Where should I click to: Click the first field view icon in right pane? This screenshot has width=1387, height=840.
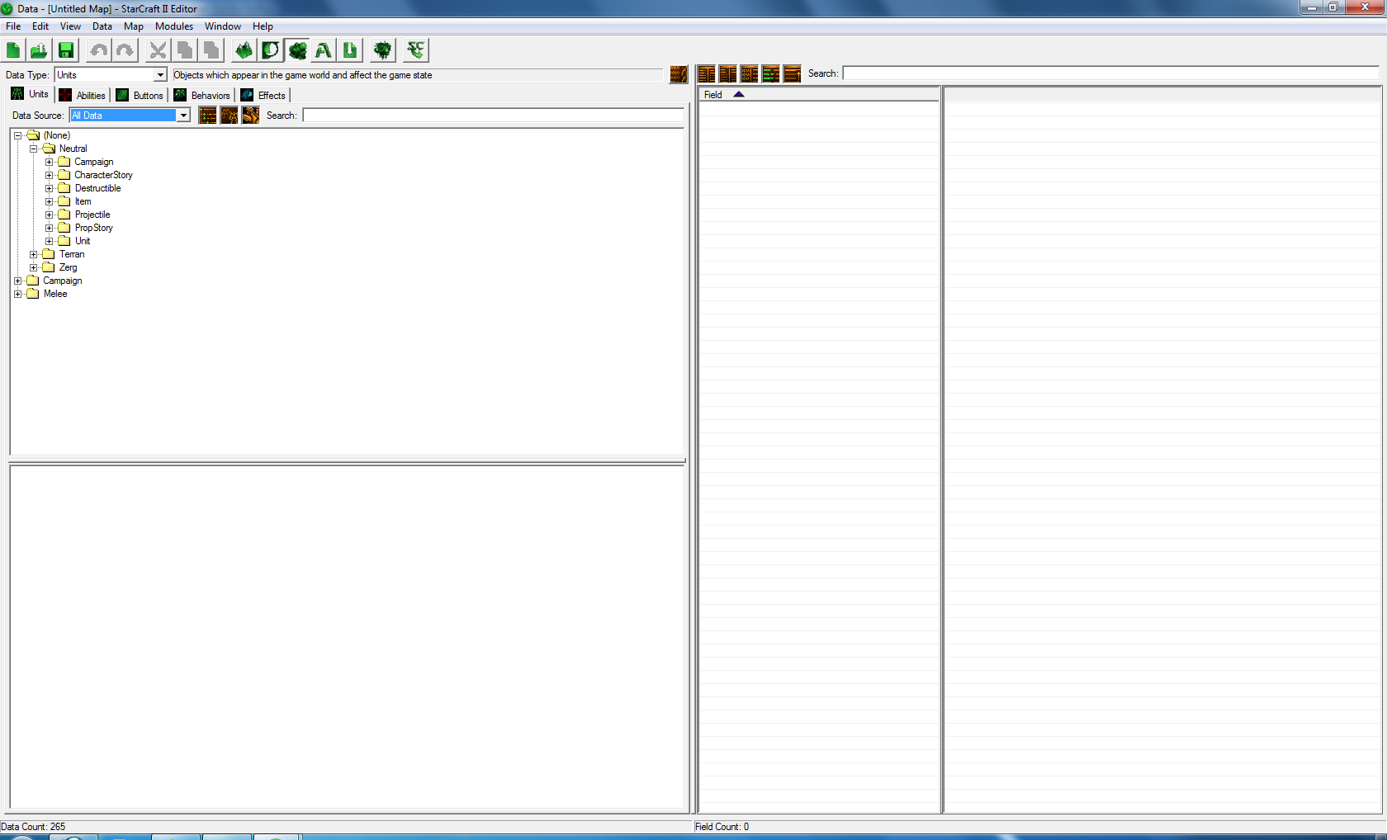pyautogui.click(x=707, y=74)
